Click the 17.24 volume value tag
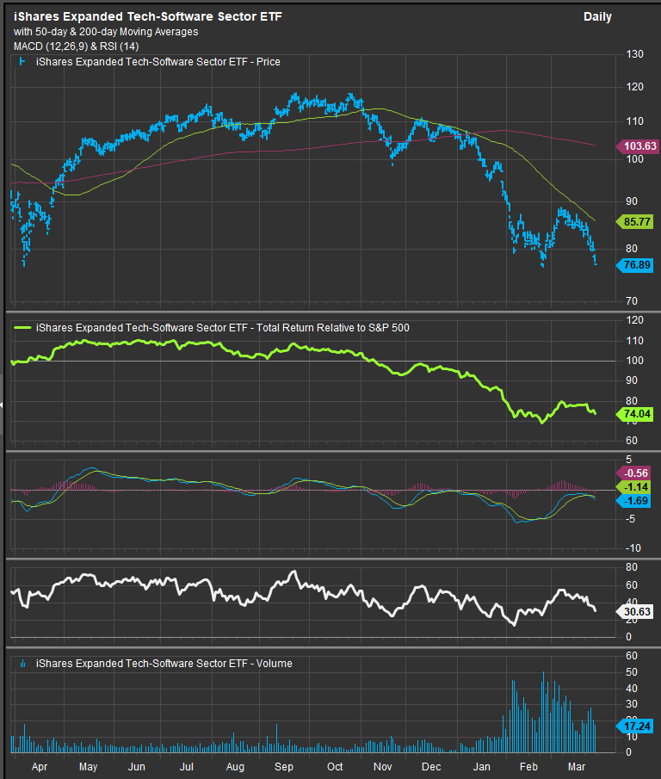 [638, 726]
